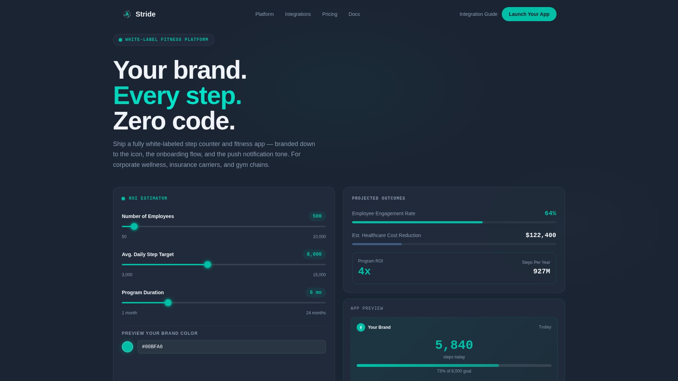Click the 4x Program ROI figure
This screenshot has height=381, width=678.
[x=364, y=271]
